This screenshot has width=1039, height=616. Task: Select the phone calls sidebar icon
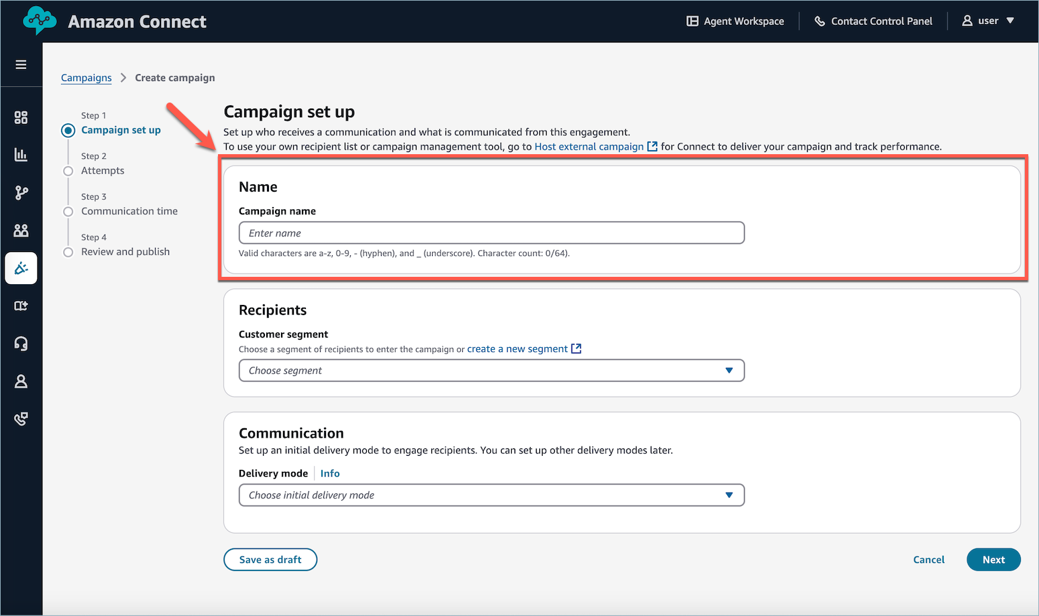point(21,418)
